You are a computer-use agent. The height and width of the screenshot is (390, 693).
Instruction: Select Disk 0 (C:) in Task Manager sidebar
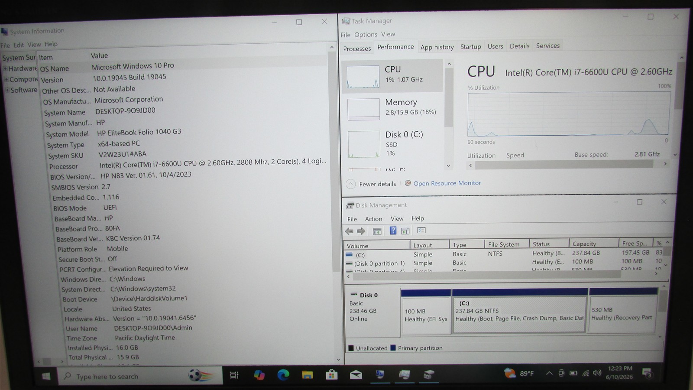[393, 143]
